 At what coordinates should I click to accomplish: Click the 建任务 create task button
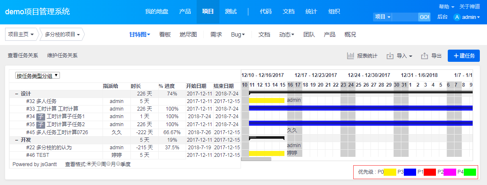click(463, 56)
